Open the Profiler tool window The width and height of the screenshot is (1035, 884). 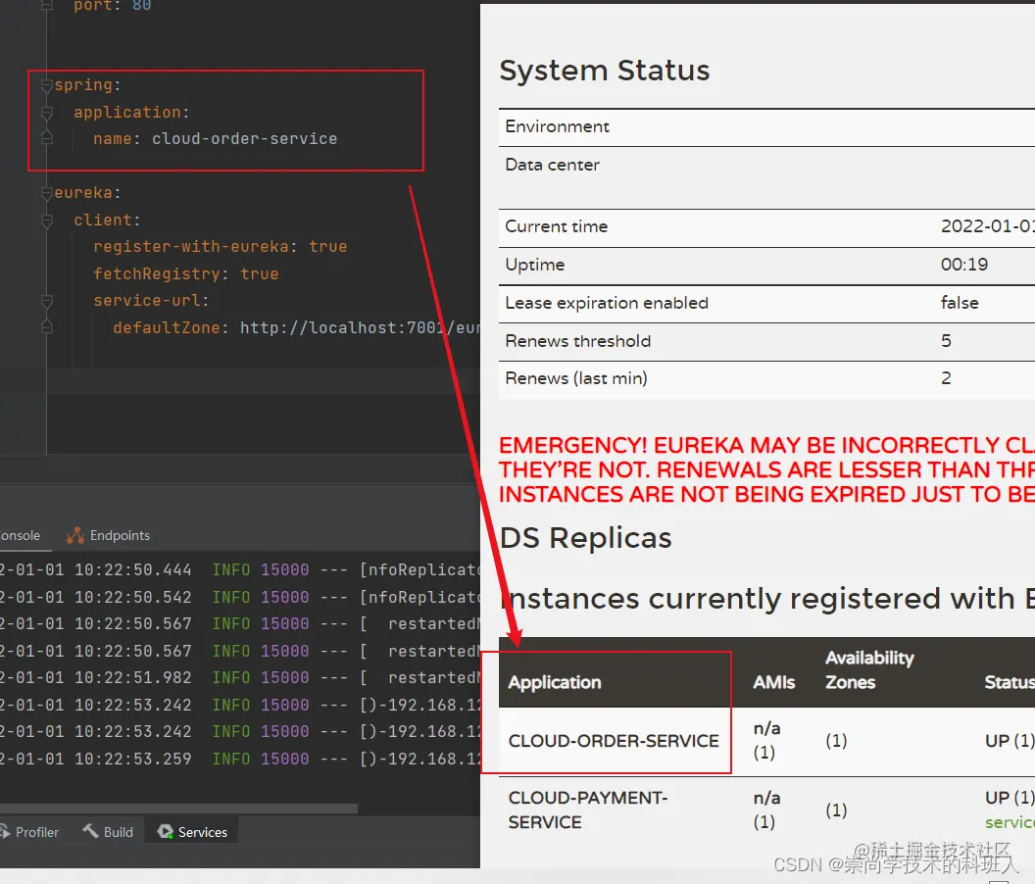click(x=30, y=832)
